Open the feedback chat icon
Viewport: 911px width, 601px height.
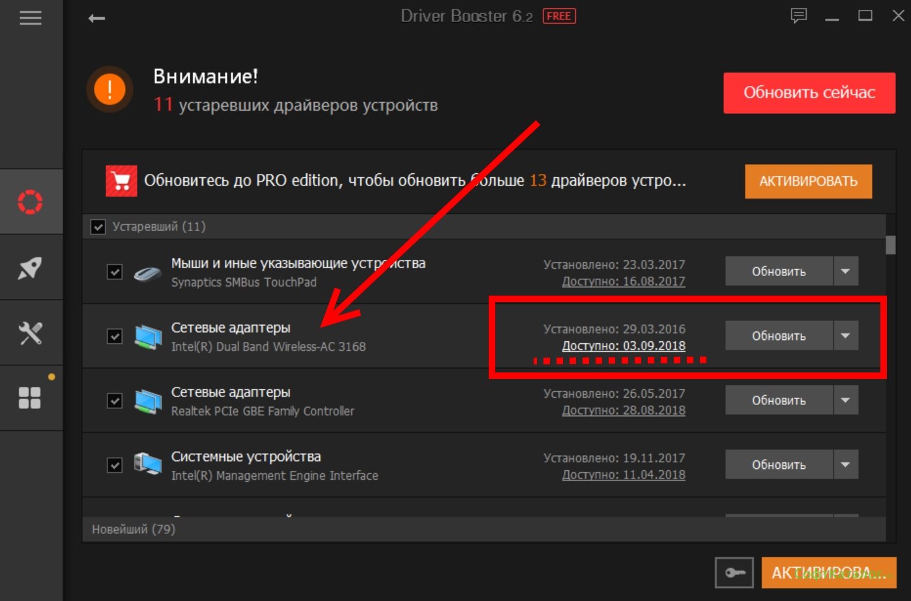tap(798, 16)
